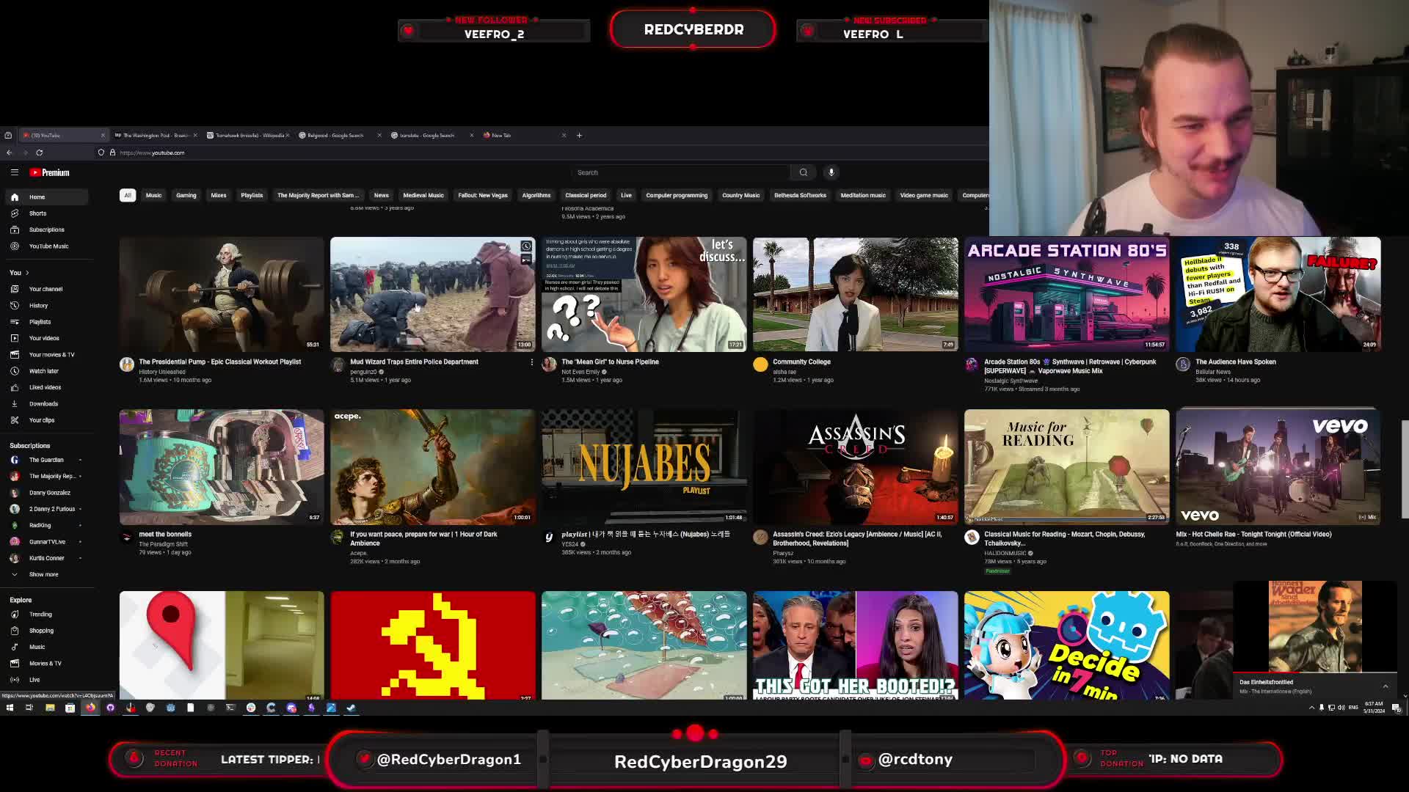1409x792 pixels.
Task: Select the Classical period chip
Action: [x=586, y=195]
